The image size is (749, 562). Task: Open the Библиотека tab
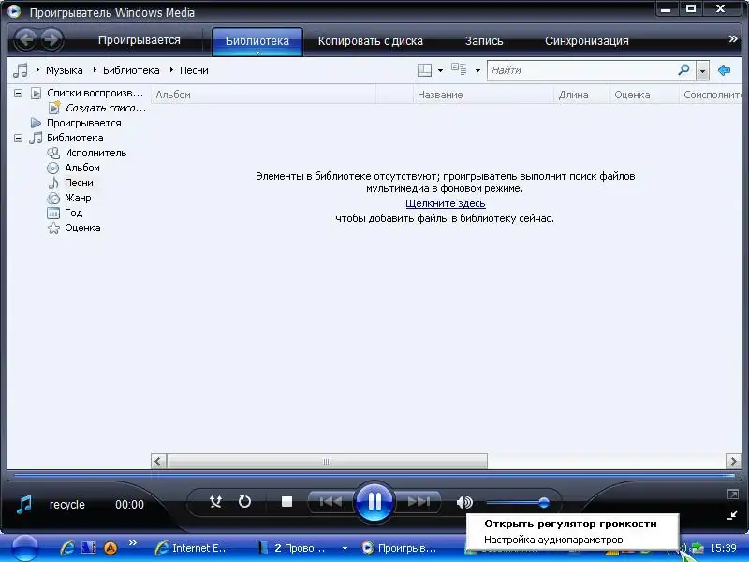(x=257, y=41)
